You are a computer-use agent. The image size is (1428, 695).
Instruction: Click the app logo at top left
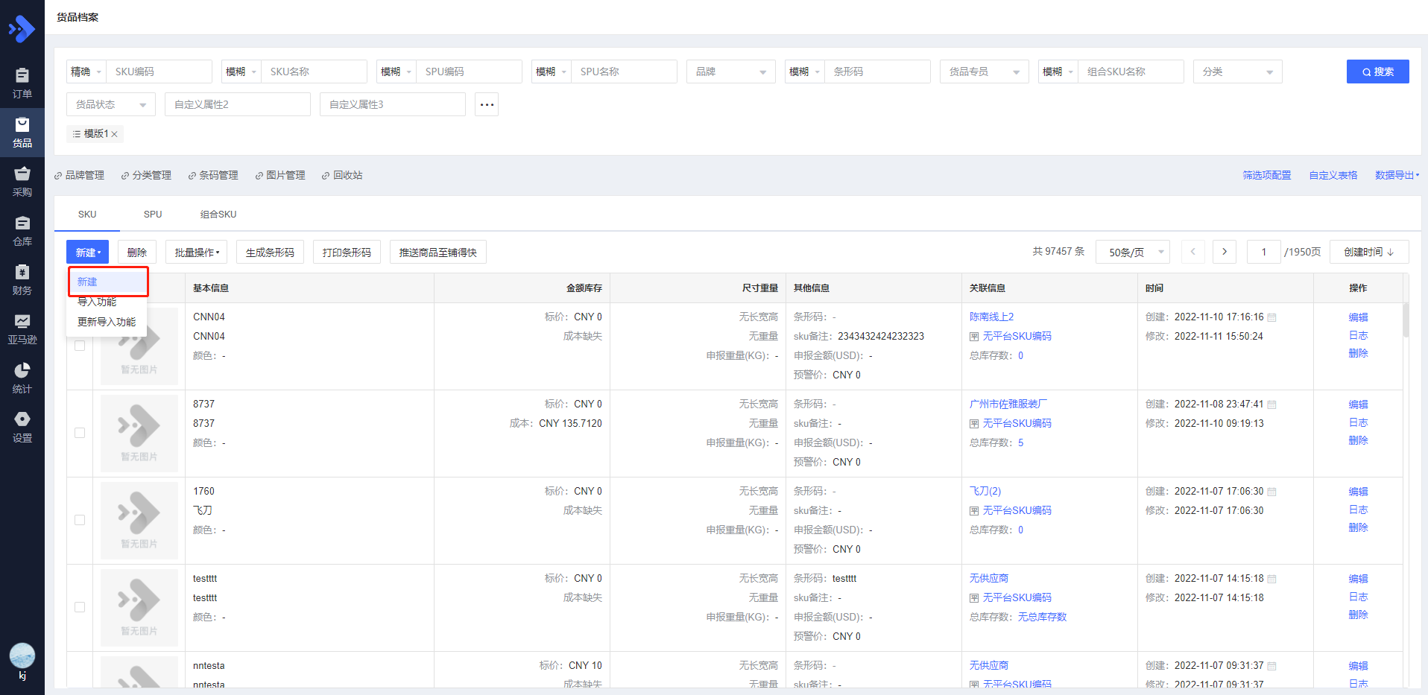(x=22, y=29)
